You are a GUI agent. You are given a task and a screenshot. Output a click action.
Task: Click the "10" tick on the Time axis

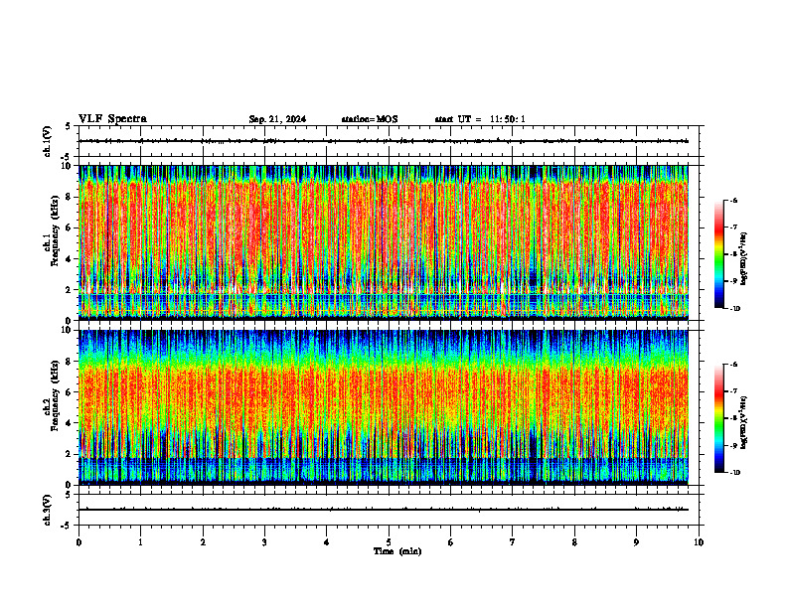[699, 542]
